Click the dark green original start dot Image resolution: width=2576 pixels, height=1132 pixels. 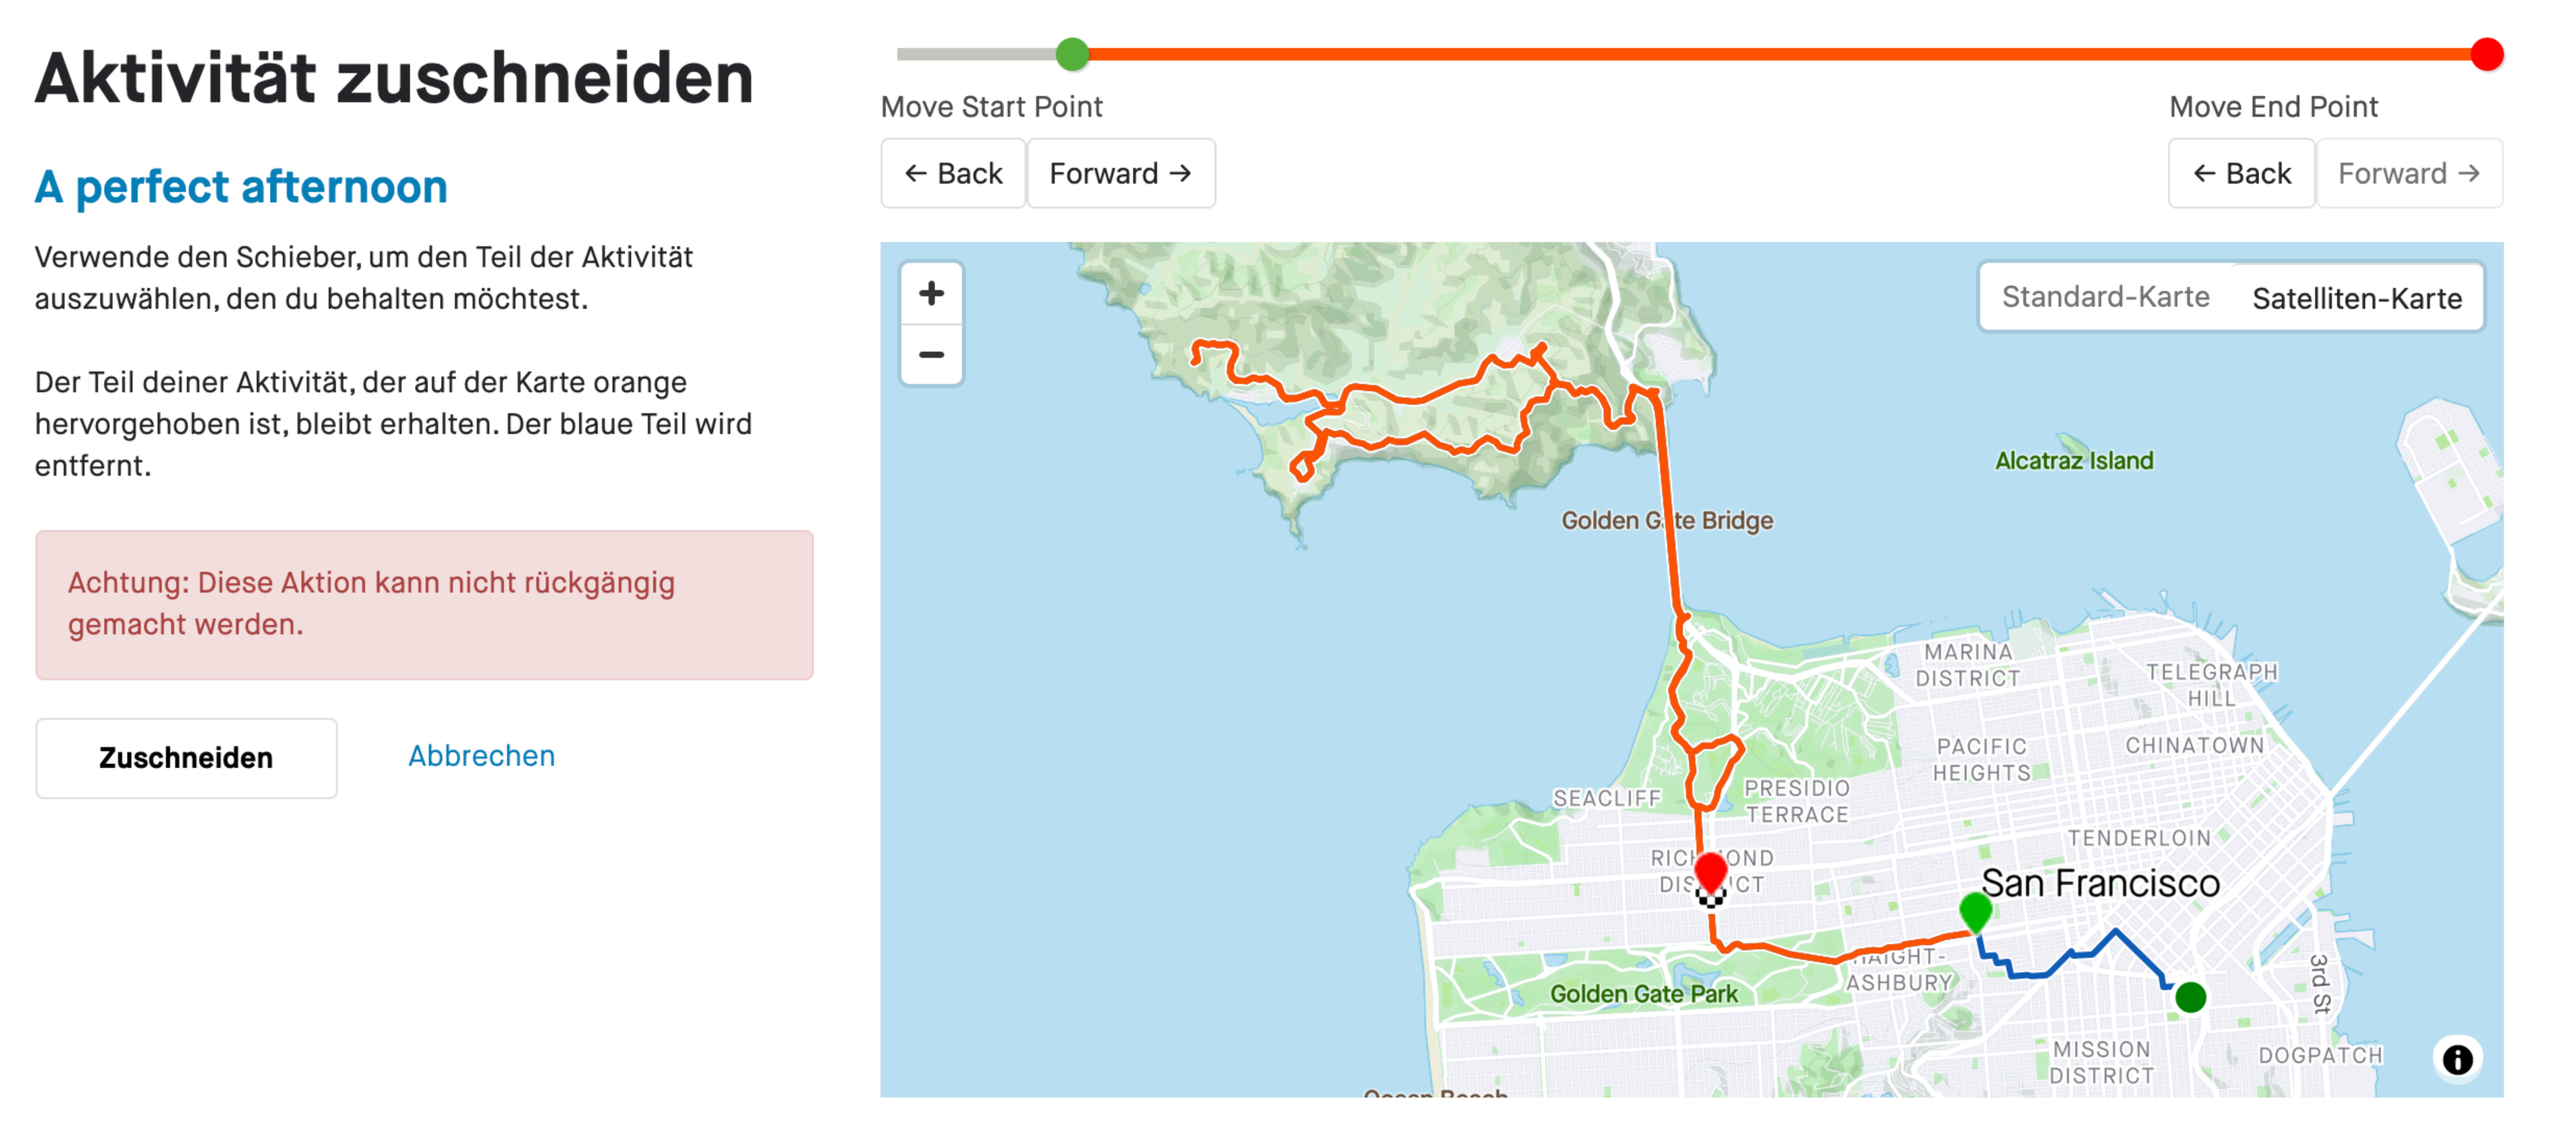pos(2190,996)
